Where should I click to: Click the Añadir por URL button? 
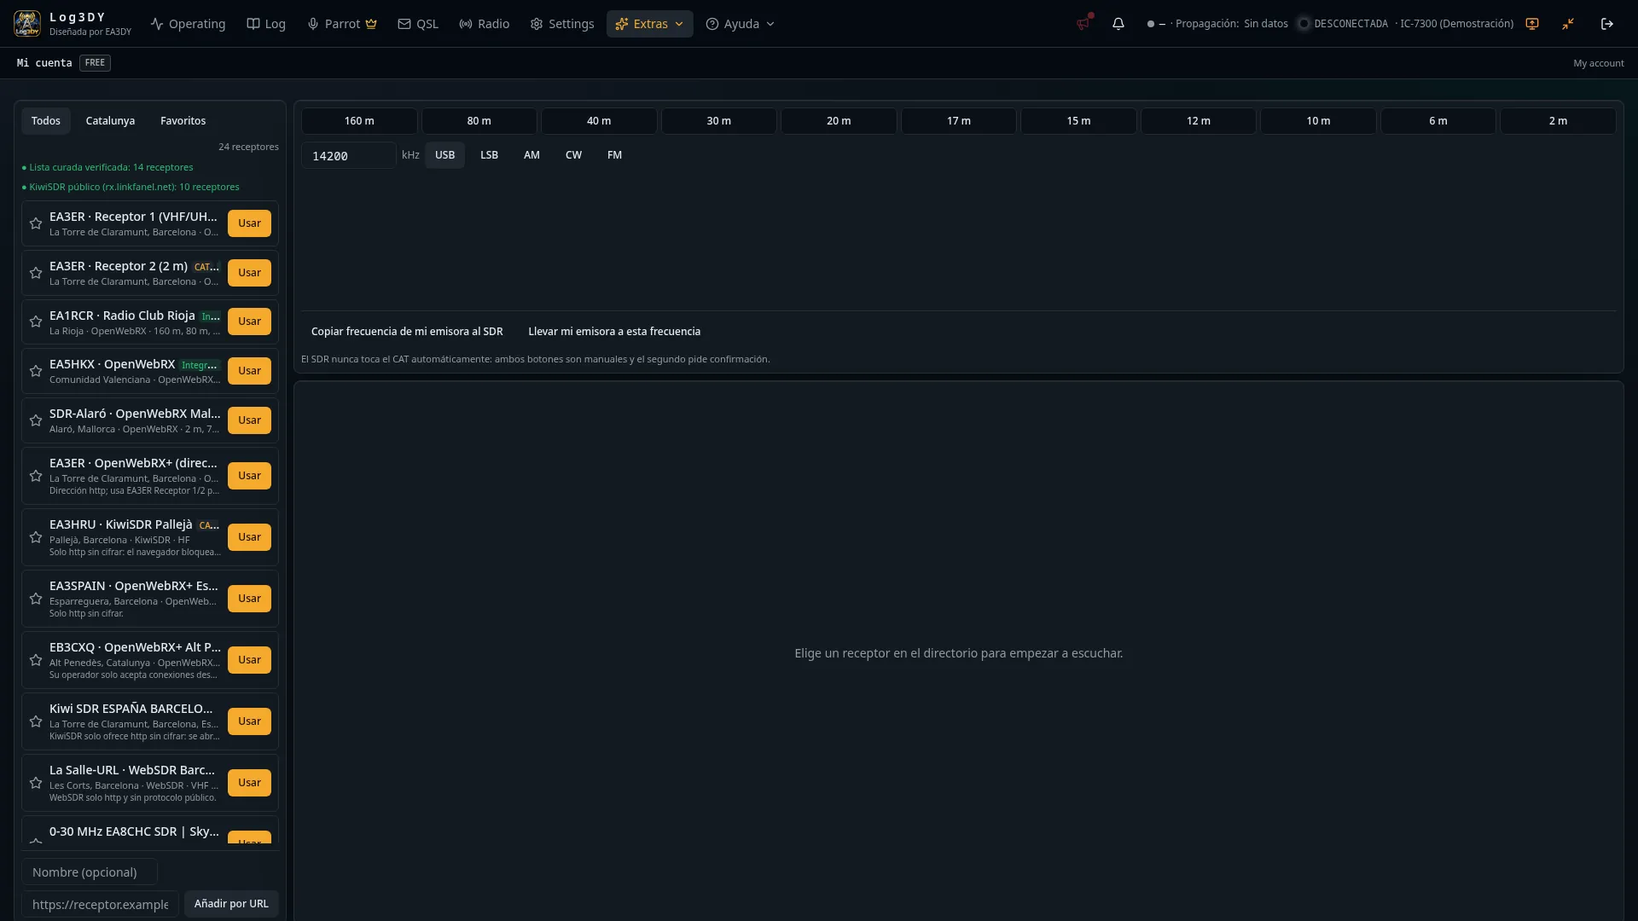click(x=231, y=904)
